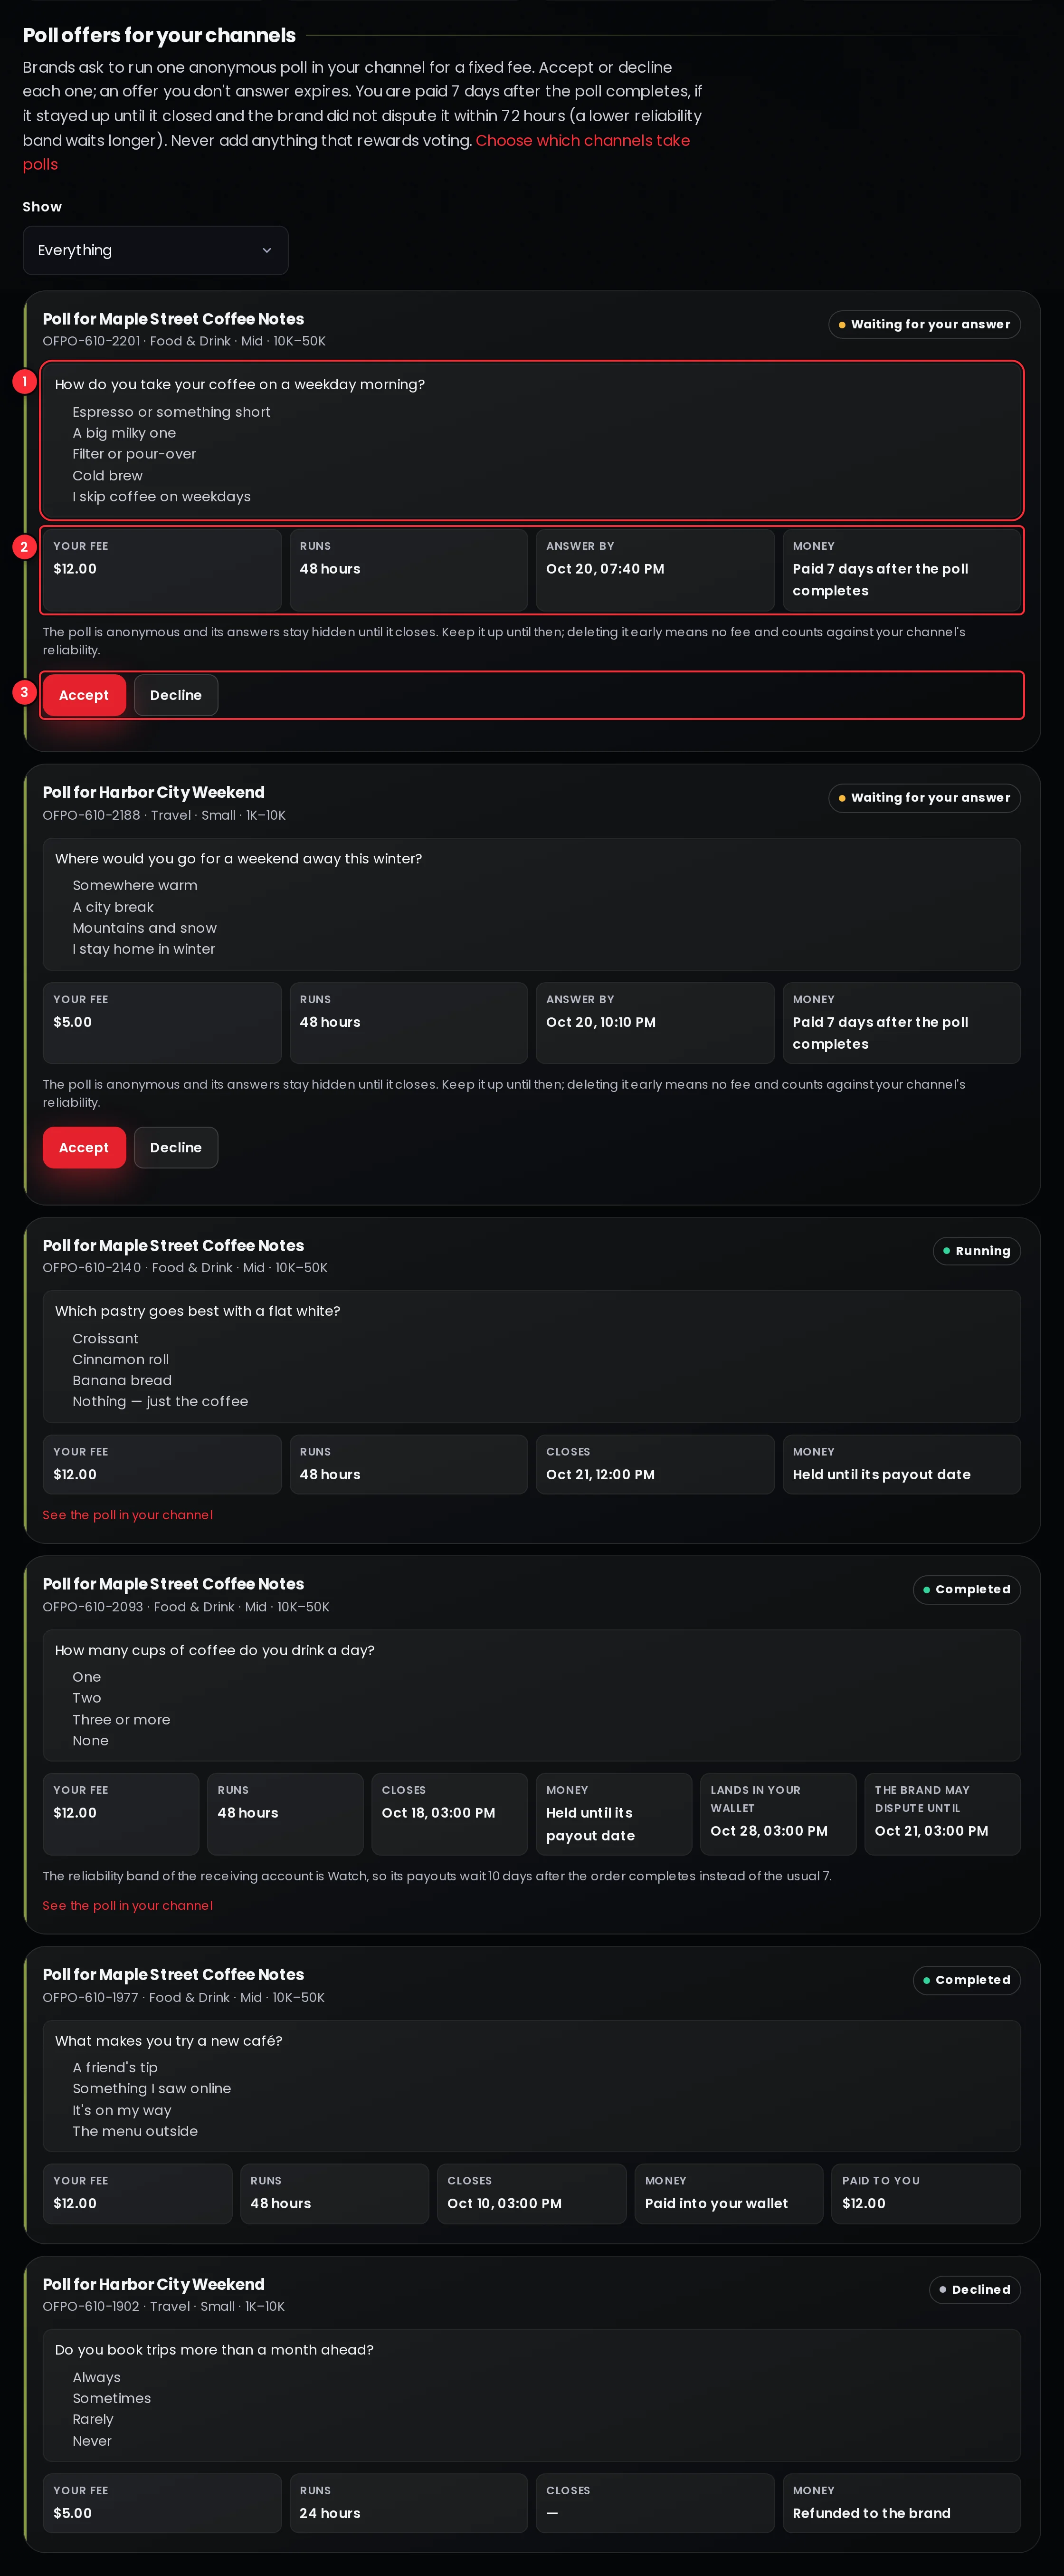Select option 'A big milky one'
This screenshot has width=1064, height=2576.
point(124,433)
